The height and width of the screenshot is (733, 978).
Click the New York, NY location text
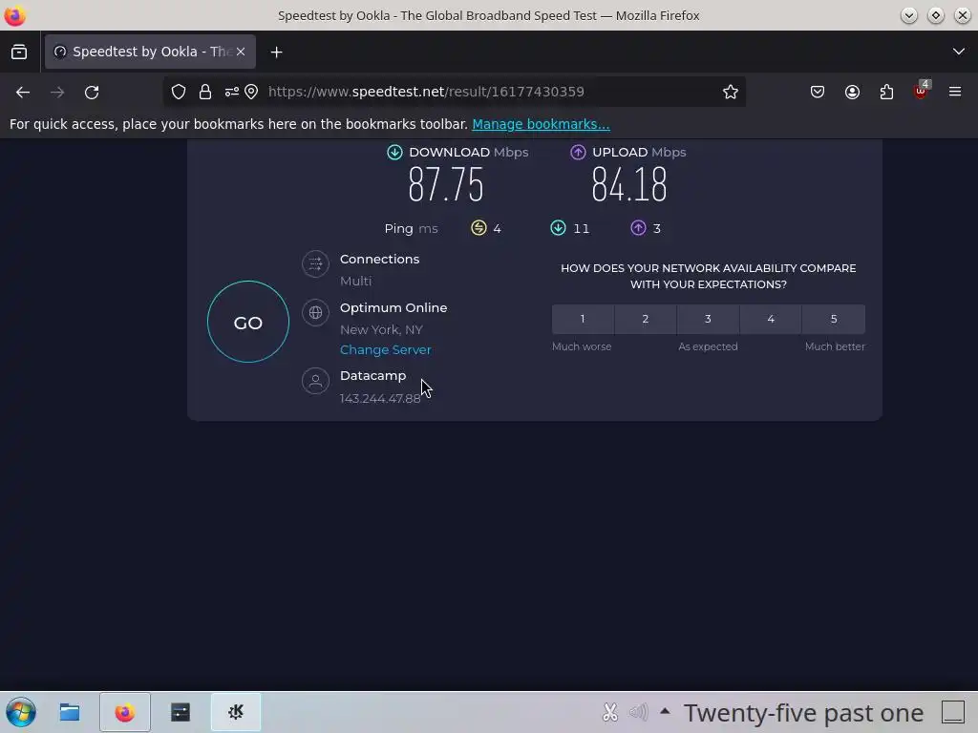pyautogui.click(x=381, y=329)
